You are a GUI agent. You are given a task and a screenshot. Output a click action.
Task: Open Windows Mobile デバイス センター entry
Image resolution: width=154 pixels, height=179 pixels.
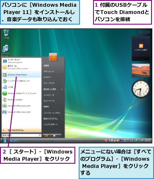click(22, 93)
